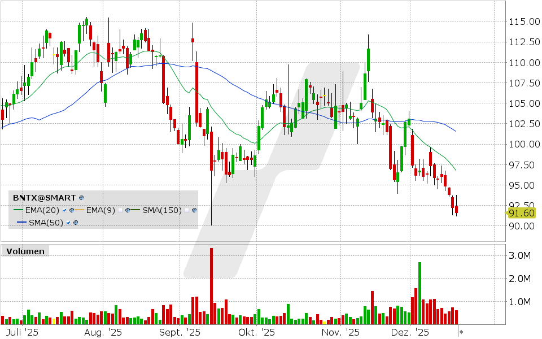Select the highlighted 91.60 price label
This screenshot has width=542, height=339.
[x=521, y=213]
